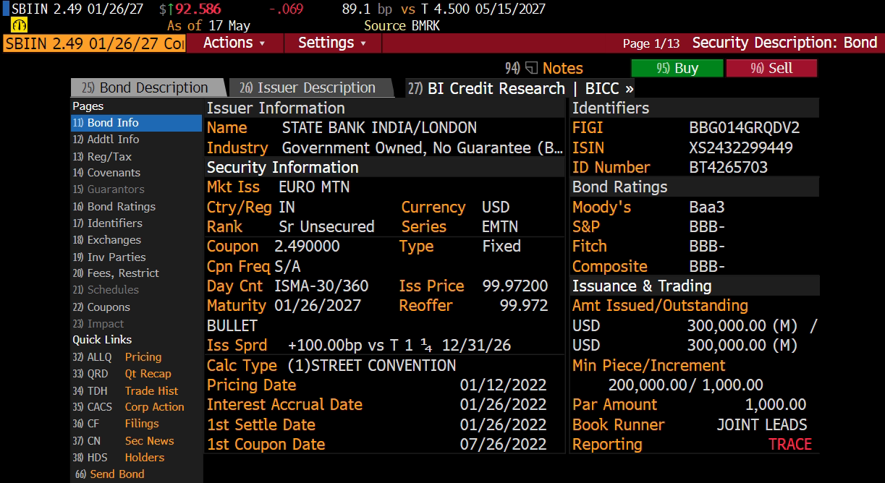Viewport: 885px width, 483px height.
Task: Click the SBIIN 2.49 01/26/27 security field
Action: tap(94, 43)
